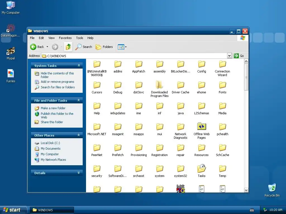Open My Network Places link
This screenshot has height=214, width=286.
pos(53,160)
